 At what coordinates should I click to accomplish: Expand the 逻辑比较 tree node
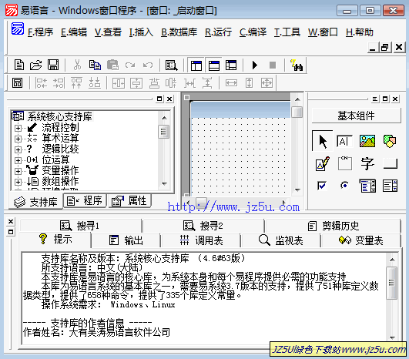click(18, 149)
